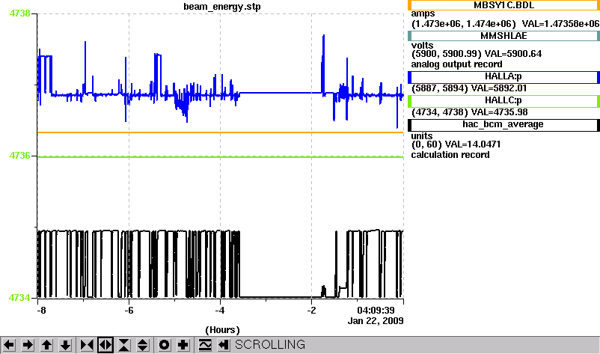Click the waveform graph toolbar icon
Screen dimensions: 600x354
[205, 345]
